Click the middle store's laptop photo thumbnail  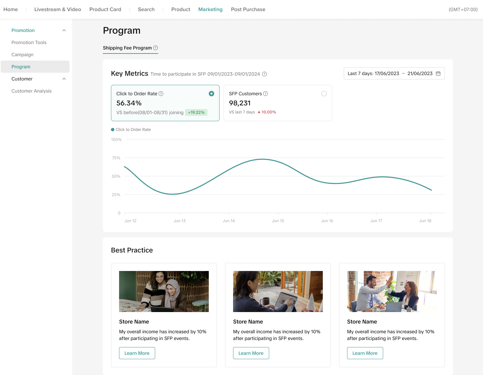click(x=278, y=292)
